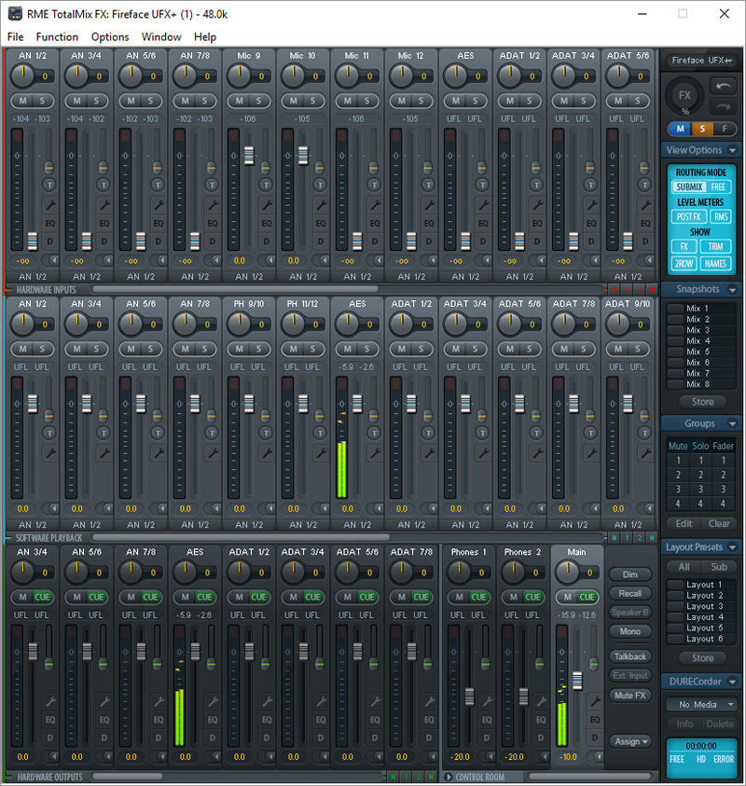Click the undo arrow beside the FX knob
The image size is (746, 786).
(724, 85)
